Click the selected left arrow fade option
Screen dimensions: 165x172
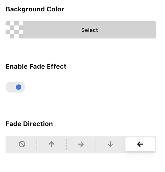click(140, 144)
